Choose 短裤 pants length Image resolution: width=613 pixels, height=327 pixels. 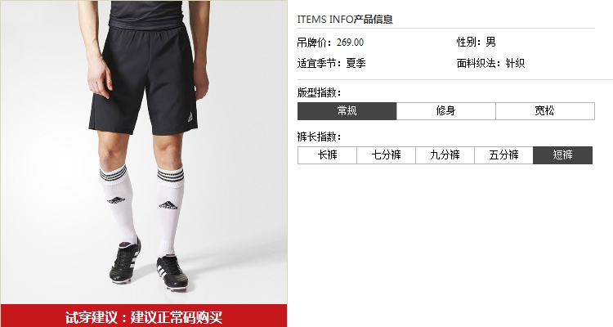tap(562, 155)
